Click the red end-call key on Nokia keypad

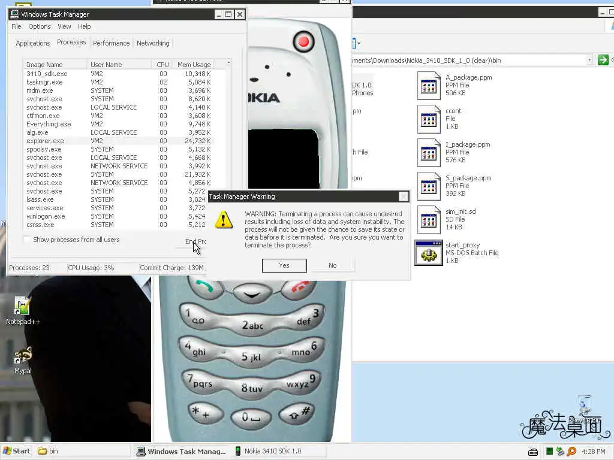299,288
